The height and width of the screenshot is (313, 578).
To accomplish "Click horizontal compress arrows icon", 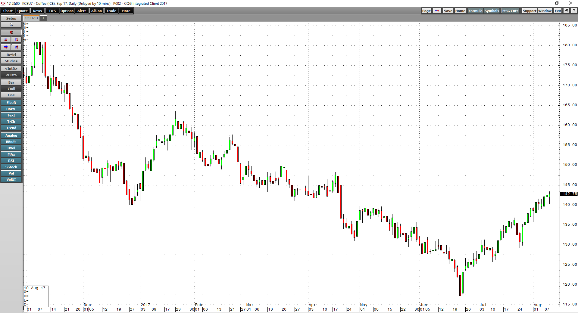I will coord(6,47).
